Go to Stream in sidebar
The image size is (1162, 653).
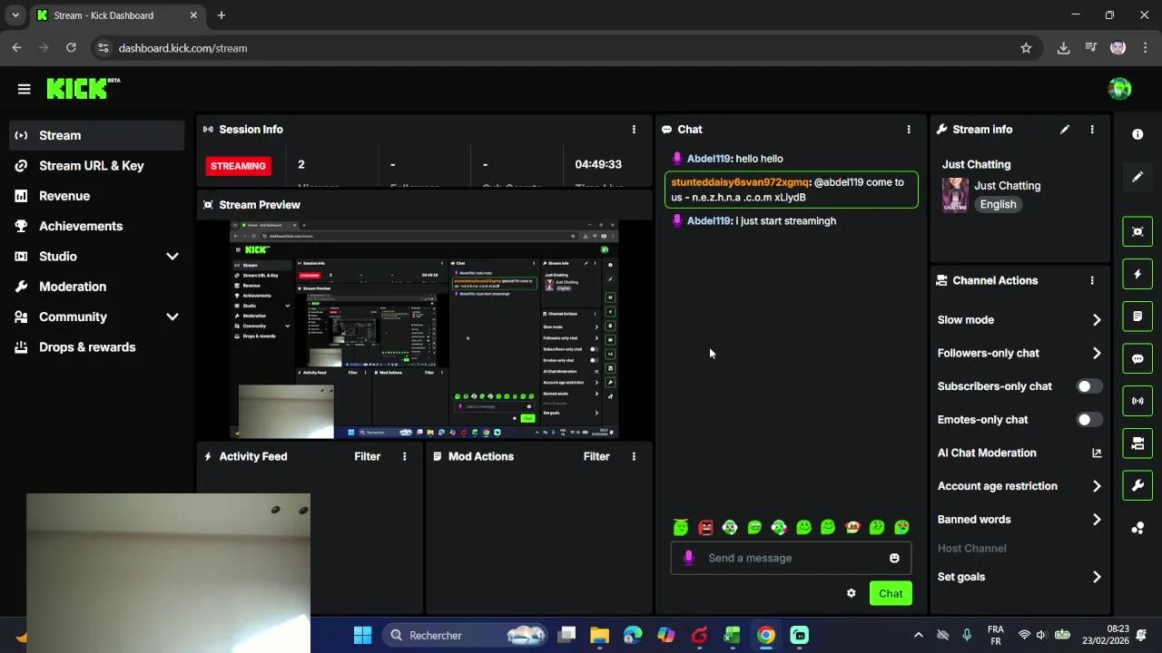pos(96,135)
